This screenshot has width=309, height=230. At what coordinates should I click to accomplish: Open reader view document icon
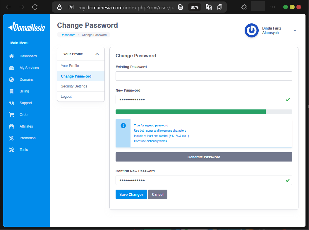[x=181, y=7]
